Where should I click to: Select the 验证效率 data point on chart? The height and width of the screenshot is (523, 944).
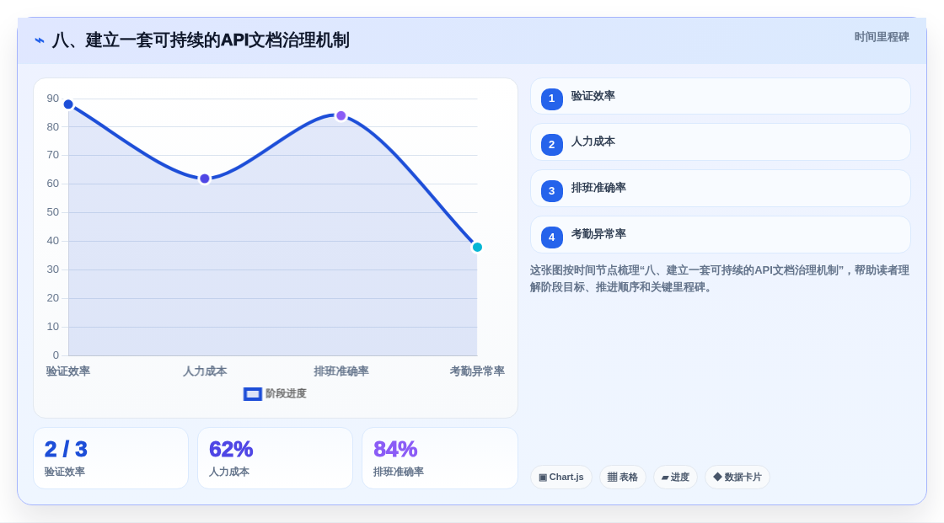[x=68, y=104]
